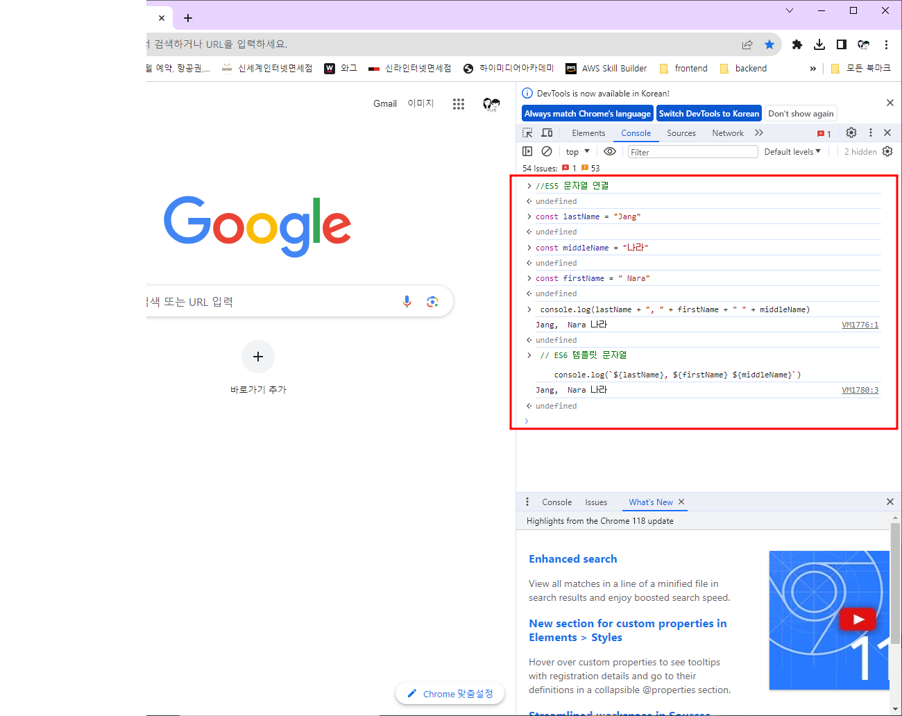Open Chrome three-dot menu
This screenshot has width=902, height=716.
pyautogui.click(x=886, y=44)
